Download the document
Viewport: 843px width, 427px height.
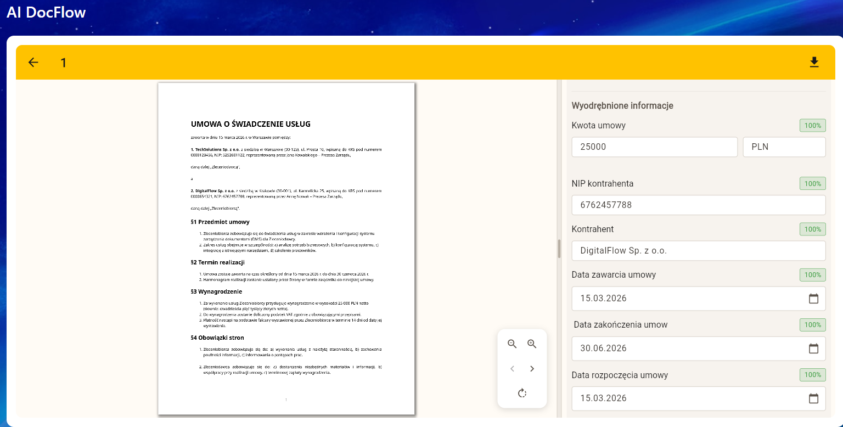[814, 62]
